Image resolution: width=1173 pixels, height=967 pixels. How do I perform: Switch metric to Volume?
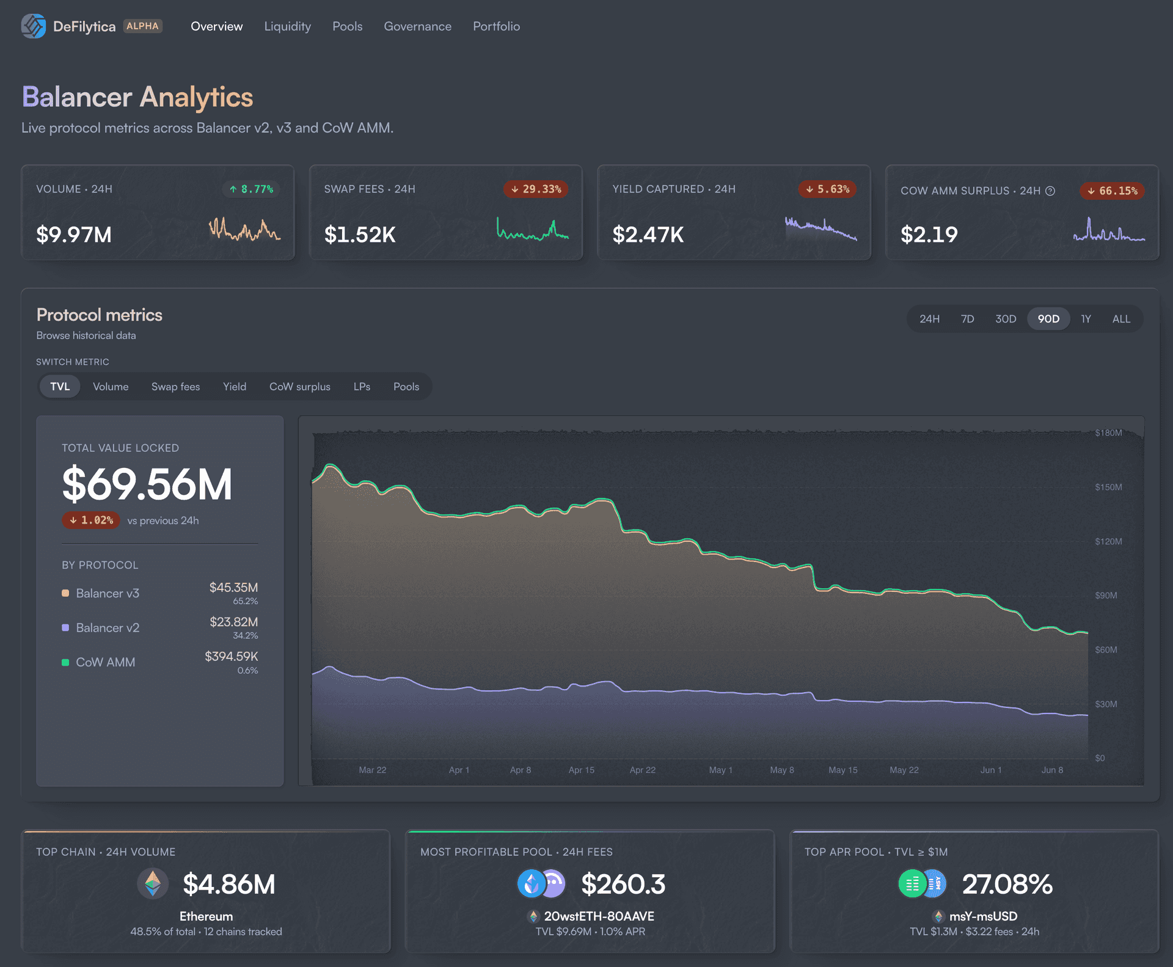coord(111,387)
